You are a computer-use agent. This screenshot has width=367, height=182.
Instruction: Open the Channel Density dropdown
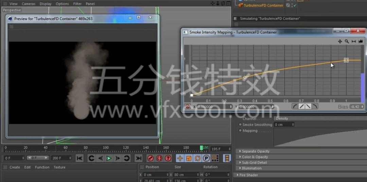(x=319, y=119)
